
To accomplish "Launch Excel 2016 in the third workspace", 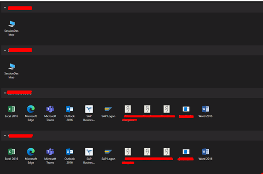I will (12, 111).
